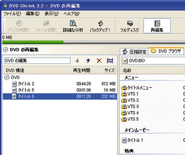Delete the selected title with the red X
Screen dimensions: 185x155
click(99, 61)
